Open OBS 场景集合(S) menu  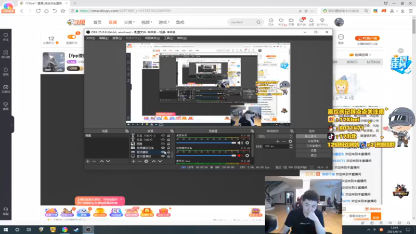pos(152,38)
